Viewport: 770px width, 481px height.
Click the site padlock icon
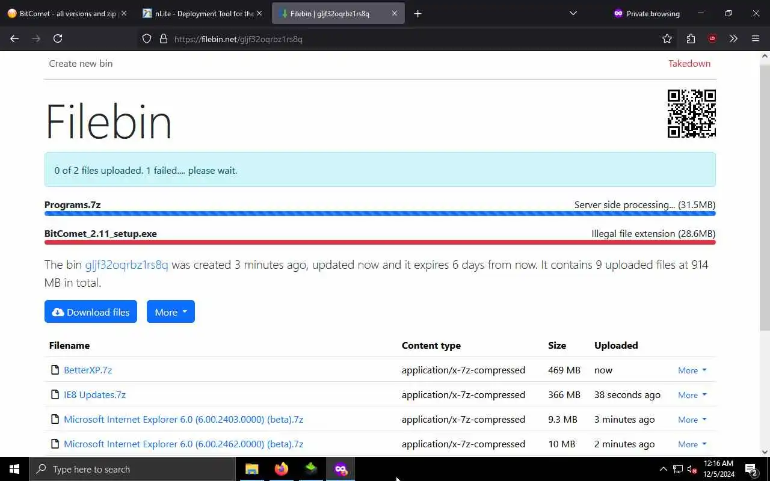(x=163, y=38)
